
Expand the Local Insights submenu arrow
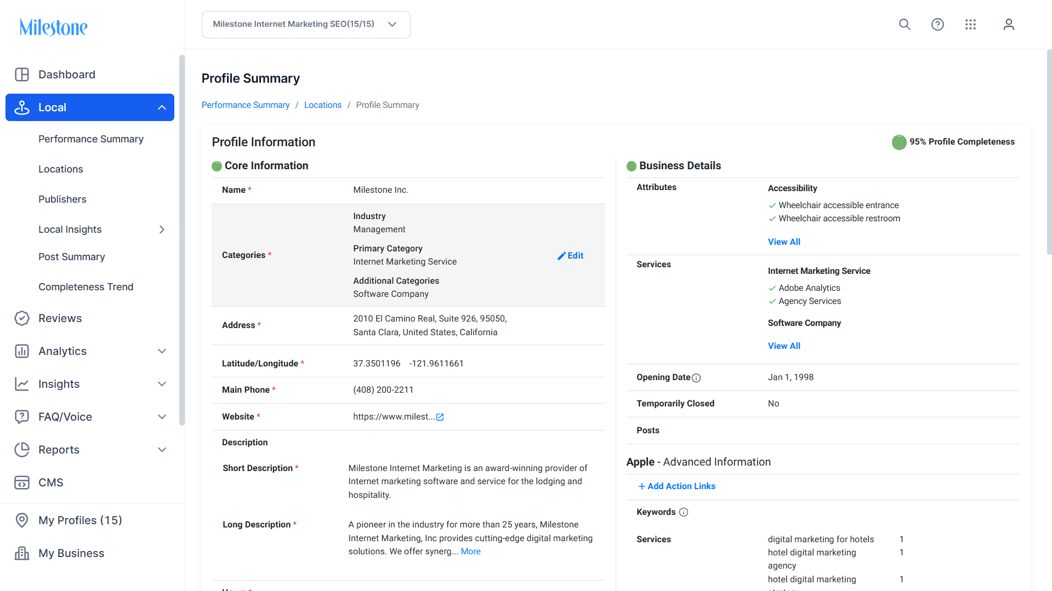click(x=162, y=229)
